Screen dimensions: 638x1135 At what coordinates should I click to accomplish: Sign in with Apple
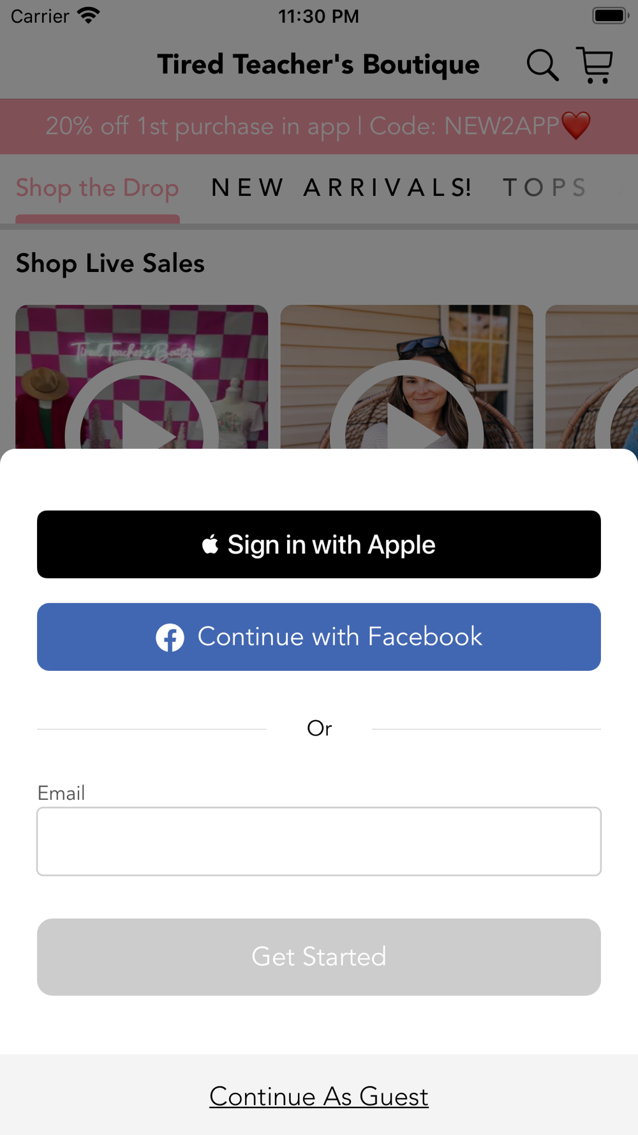[319, 545]
